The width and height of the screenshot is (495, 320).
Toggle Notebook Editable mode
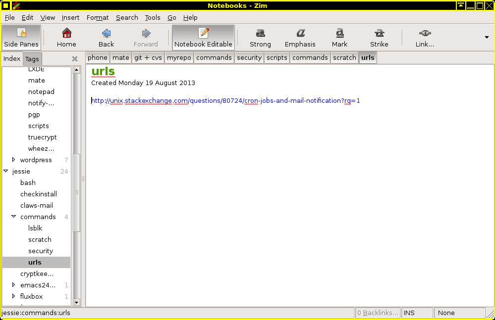203,38
